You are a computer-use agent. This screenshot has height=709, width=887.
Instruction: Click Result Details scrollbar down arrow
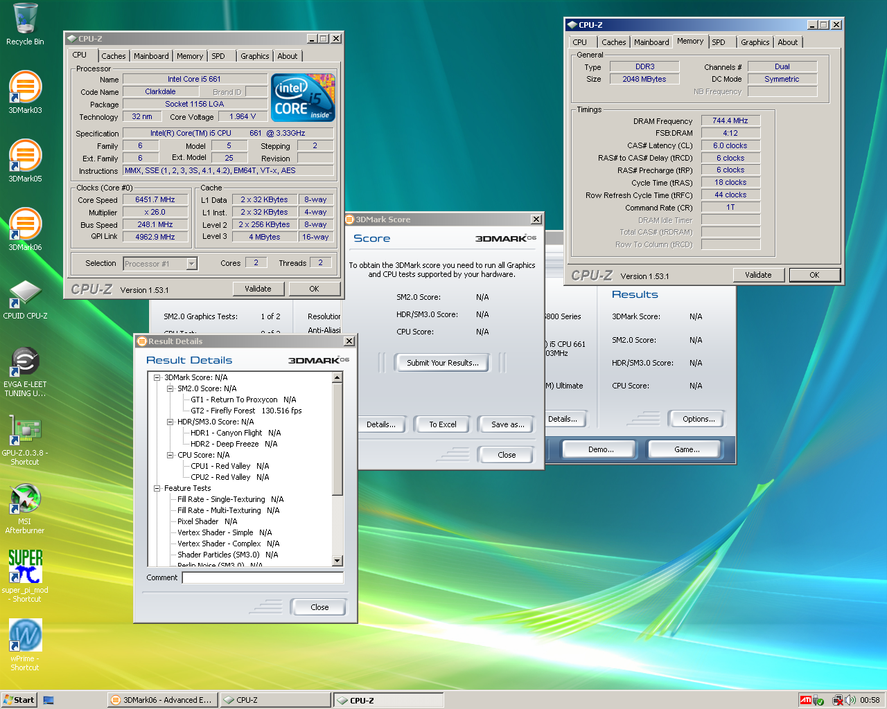coord(337,561)
